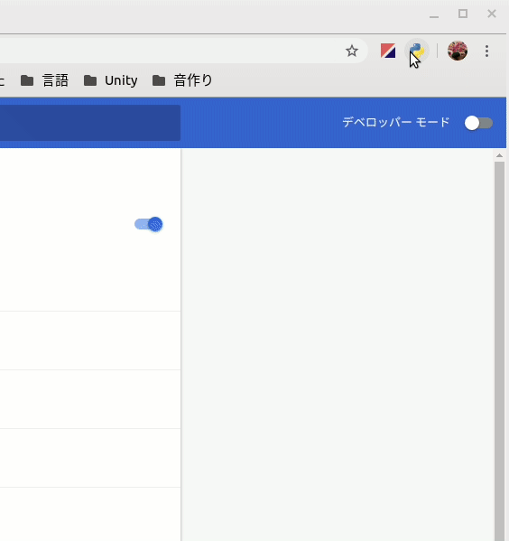Click the gray vertical scrollbar thumb

point(499,351)
